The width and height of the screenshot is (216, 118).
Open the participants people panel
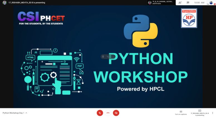[x=180, y=2]
